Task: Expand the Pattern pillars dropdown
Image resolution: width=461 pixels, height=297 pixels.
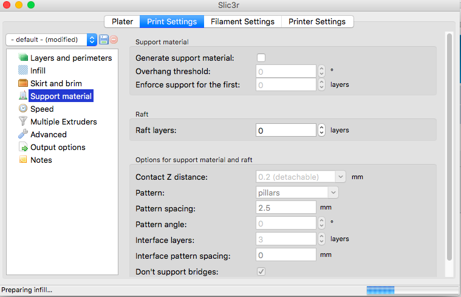Action: pos(297,193)
